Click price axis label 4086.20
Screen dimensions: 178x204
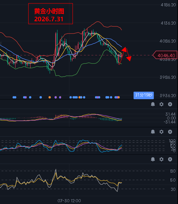pyautogui.click(x=168, y=41)
